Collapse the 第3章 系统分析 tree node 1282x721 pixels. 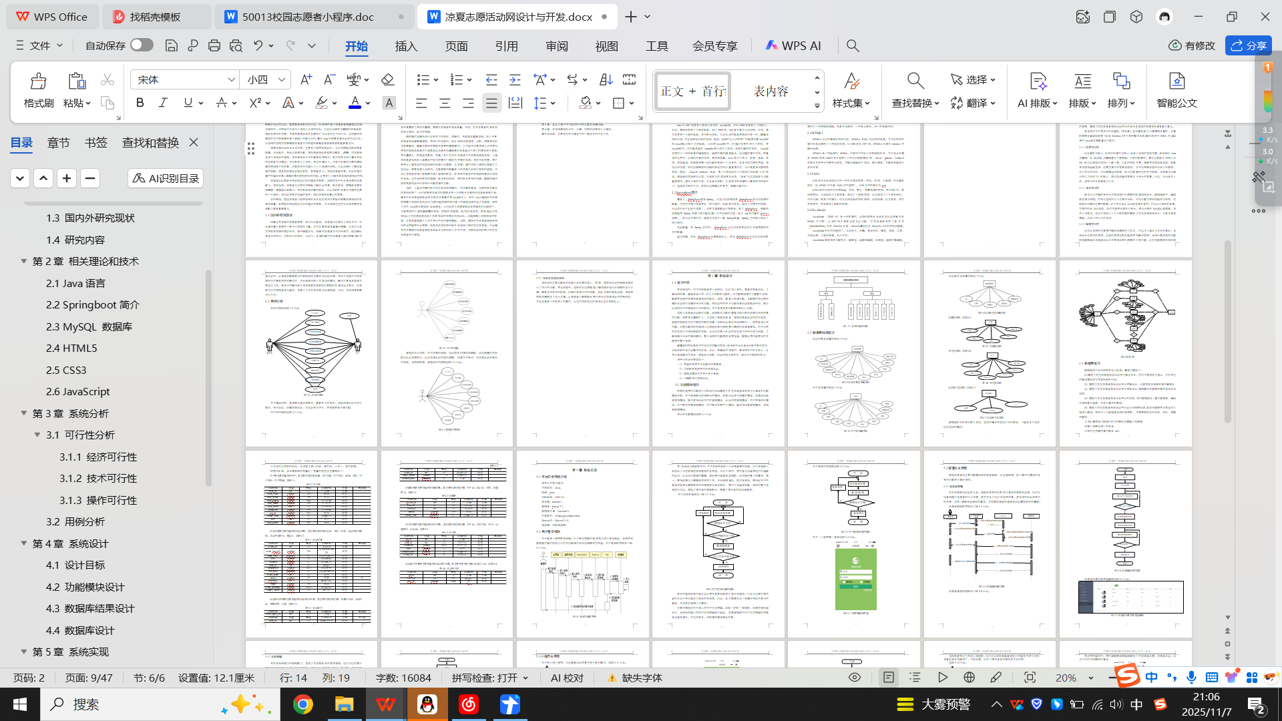(24, 413)
